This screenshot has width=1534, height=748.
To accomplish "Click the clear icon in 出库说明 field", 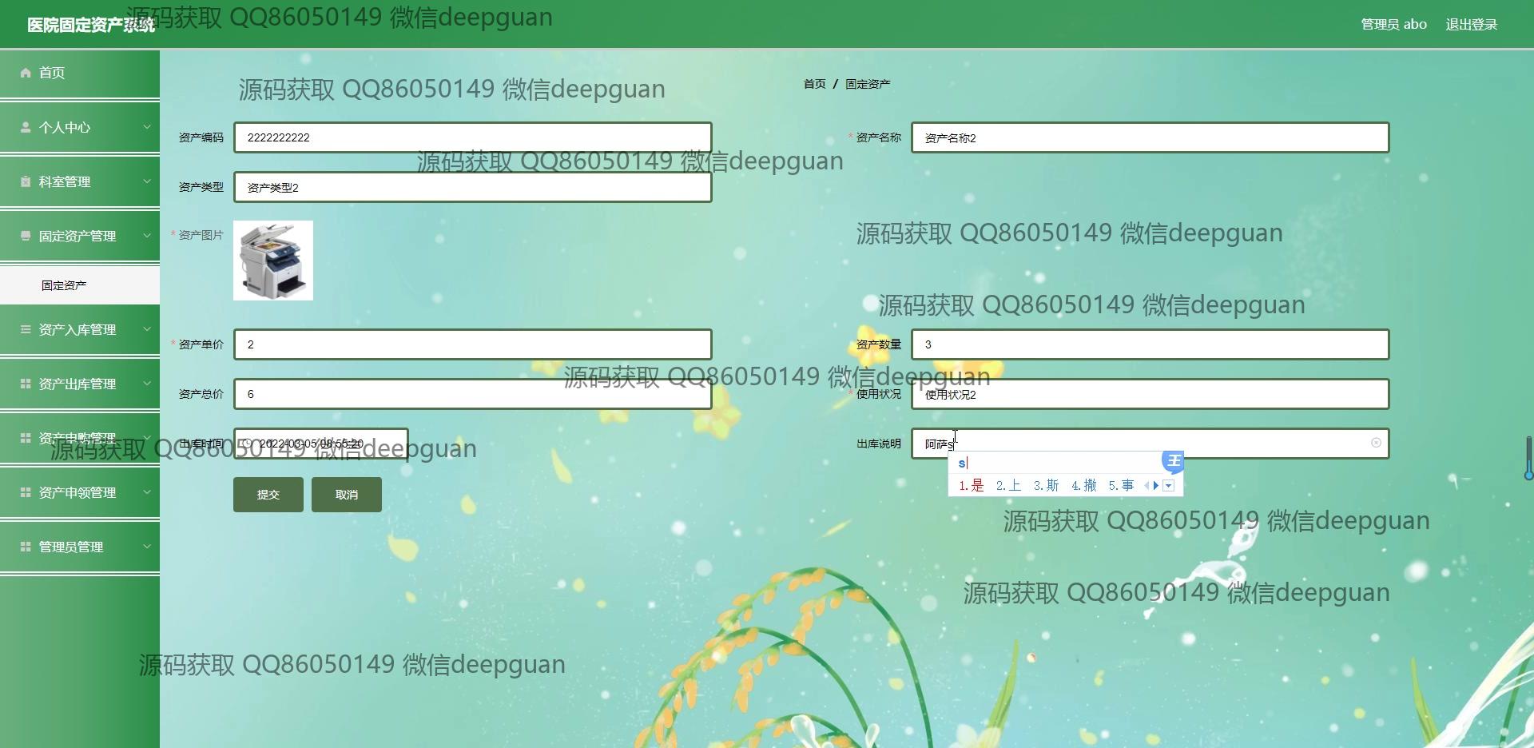I will click(x=1376, y=443).
